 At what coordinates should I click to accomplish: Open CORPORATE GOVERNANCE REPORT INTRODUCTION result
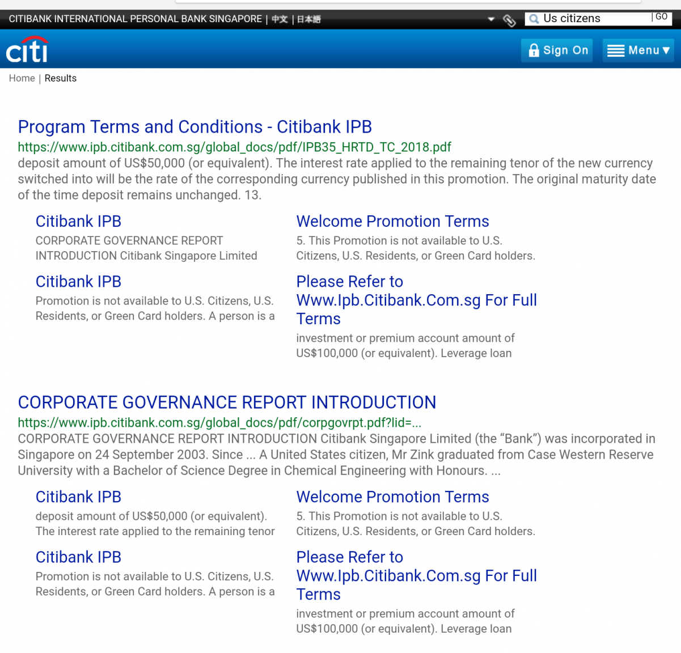tap(227, 402)
